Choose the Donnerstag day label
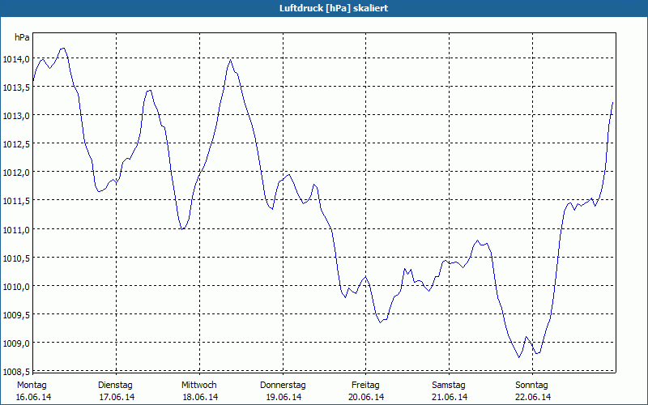The image size is (648, 405). 283,385
